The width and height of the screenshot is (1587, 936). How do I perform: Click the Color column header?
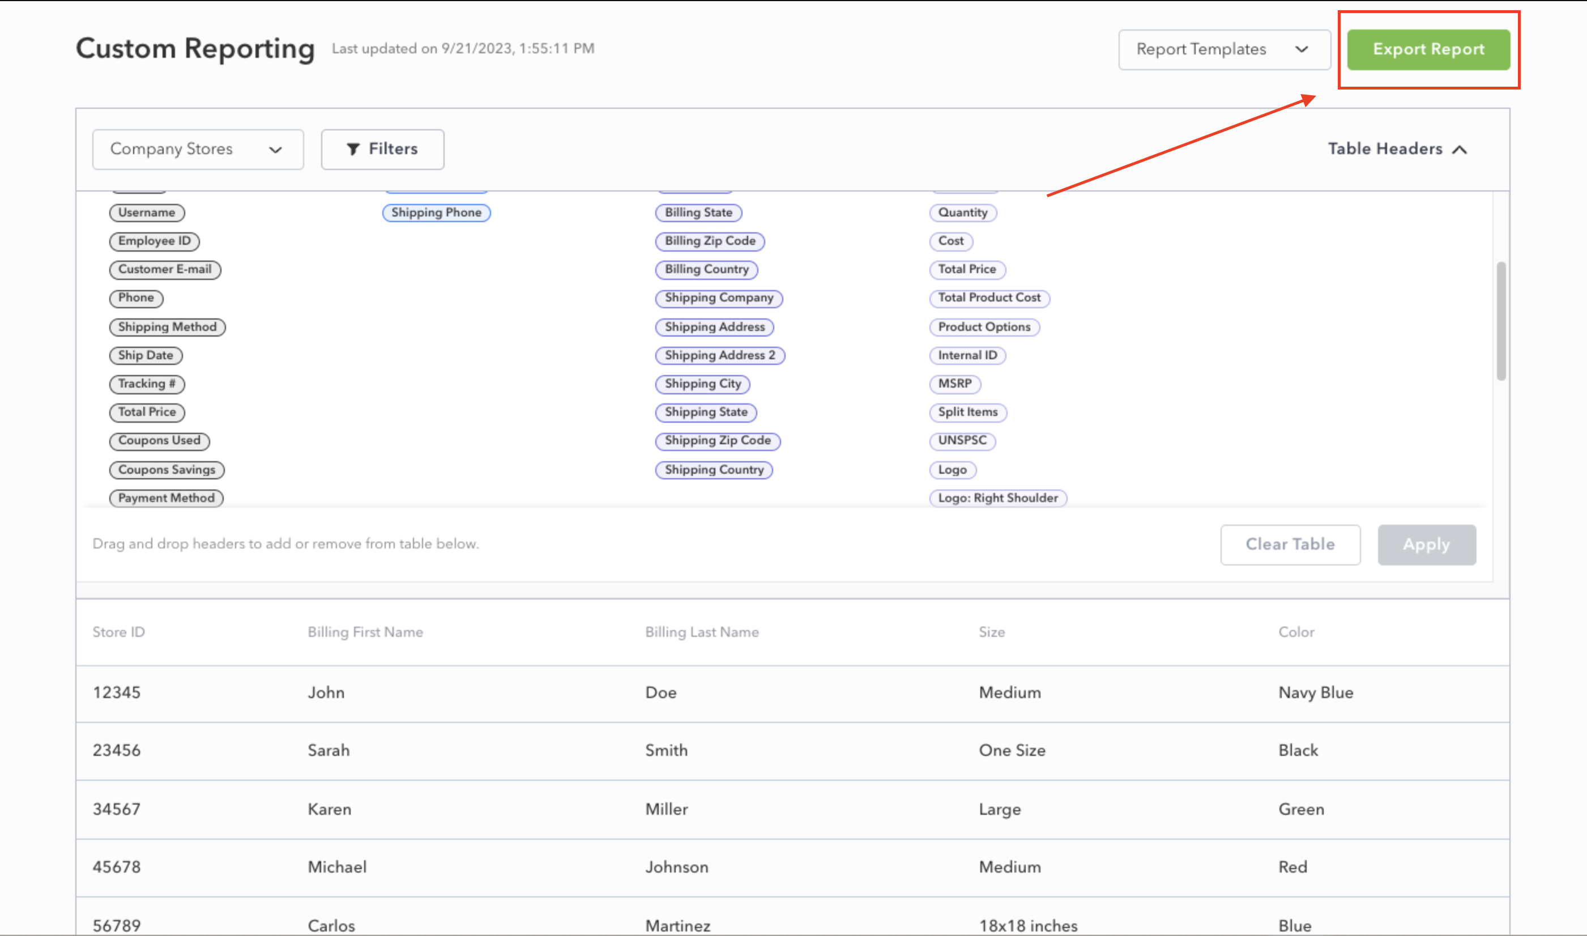tap(1296, 632)
